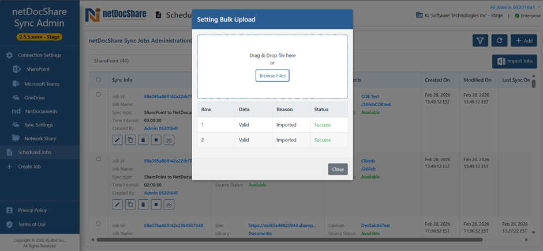Open the SharePoint (44) dropdown
543x251 pixels.
[x=140, y=61]
